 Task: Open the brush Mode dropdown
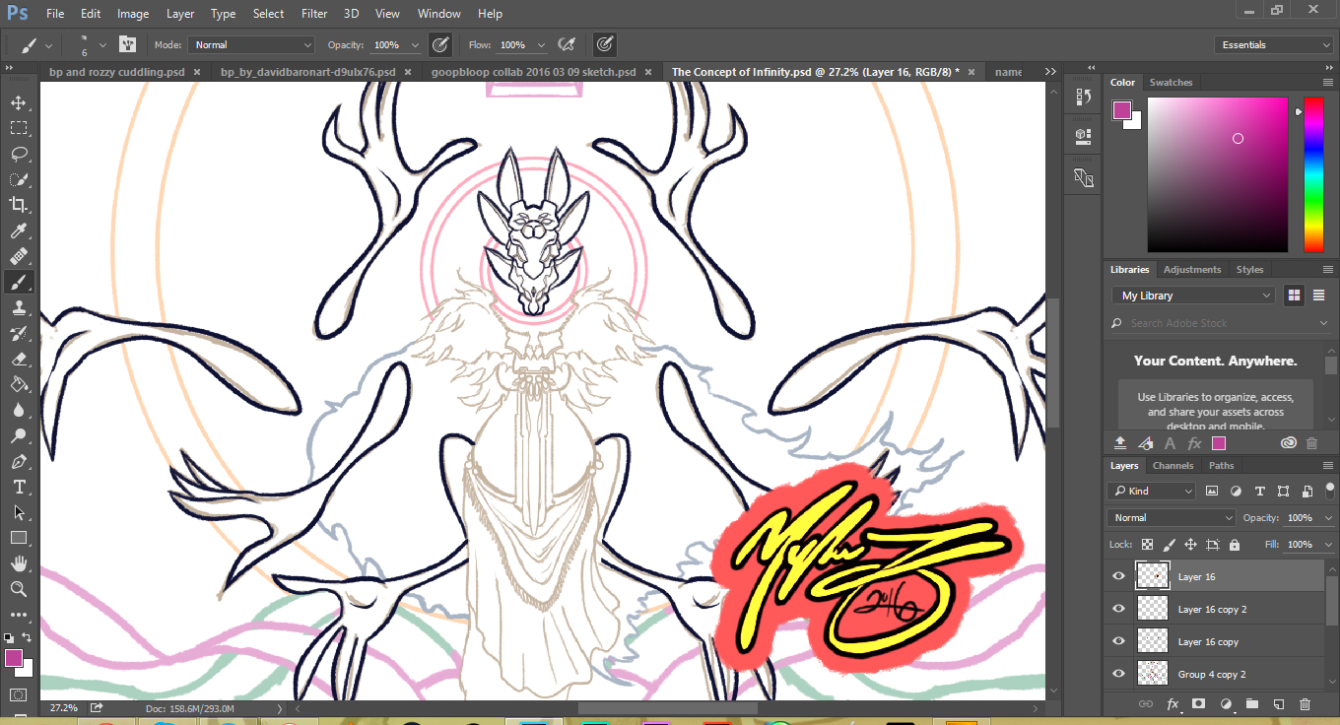pos(251,45)
